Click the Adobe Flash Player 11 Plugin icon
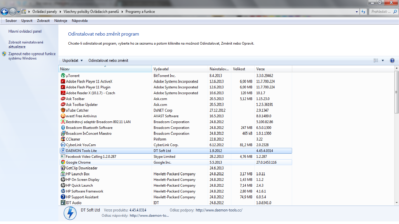This screenshot has height=224, width=399. (63, 87)
